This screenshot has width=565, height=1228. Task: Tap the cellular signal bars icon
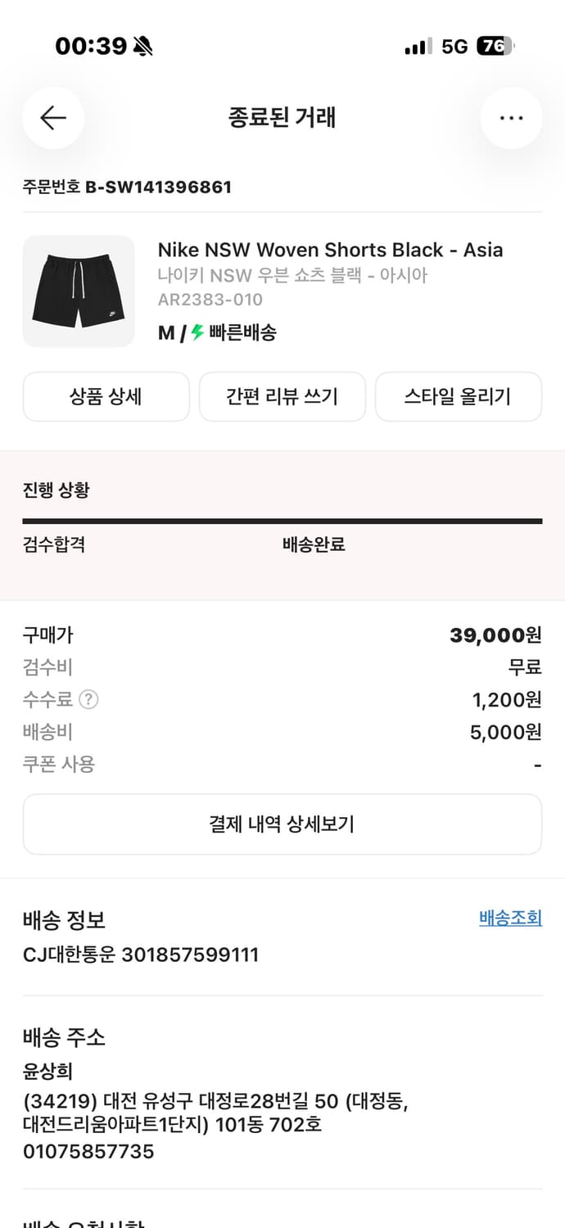[418, 47]
